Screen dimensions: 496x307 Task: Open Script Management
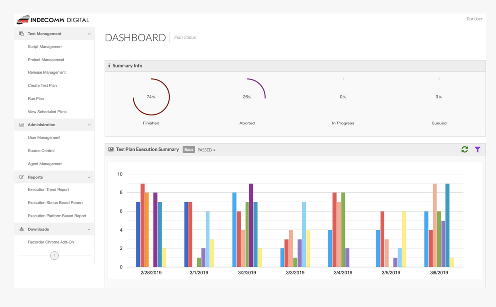[x=45, y=47]
